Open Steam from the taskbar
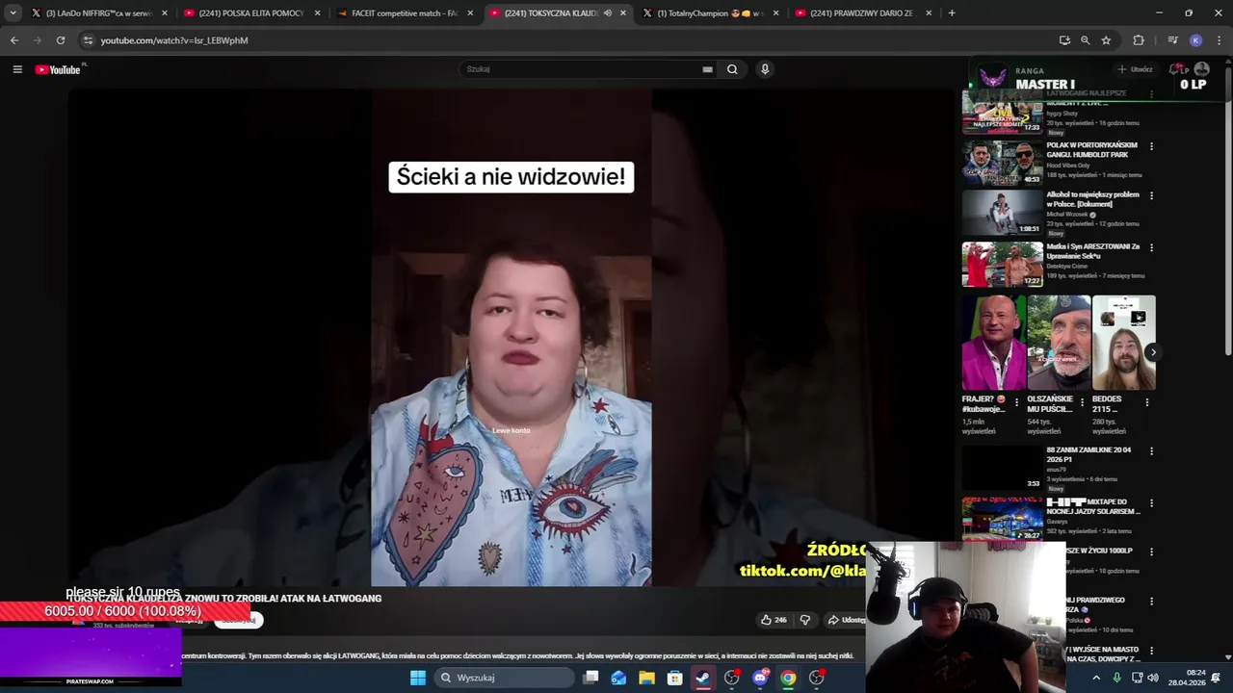Screen dimensions: 1233x693 [703, 678]
